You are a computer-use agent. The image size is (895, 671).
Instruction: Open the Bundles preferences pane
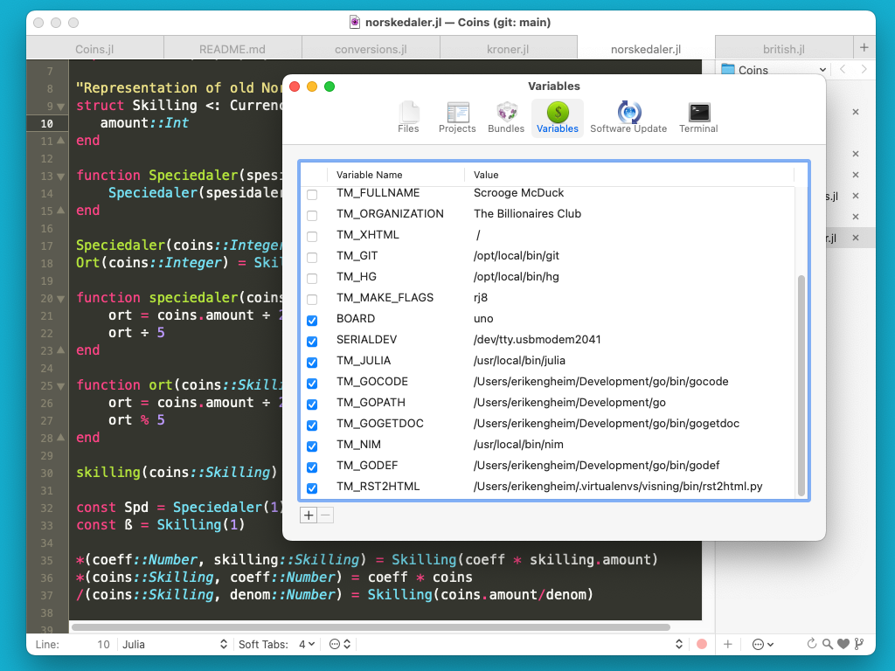(506, 118)
